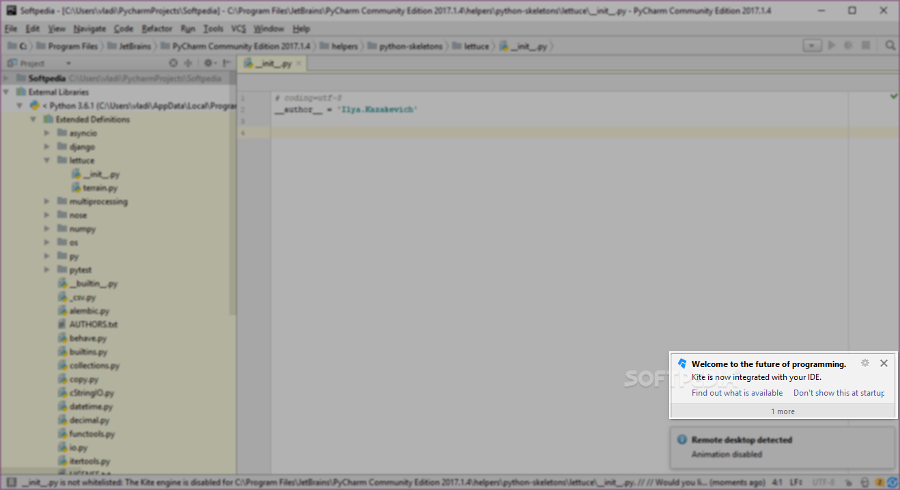Screen dimensions: 900x490
Task: Click Don't show this at startup link
Action: (x=839, y=393)
